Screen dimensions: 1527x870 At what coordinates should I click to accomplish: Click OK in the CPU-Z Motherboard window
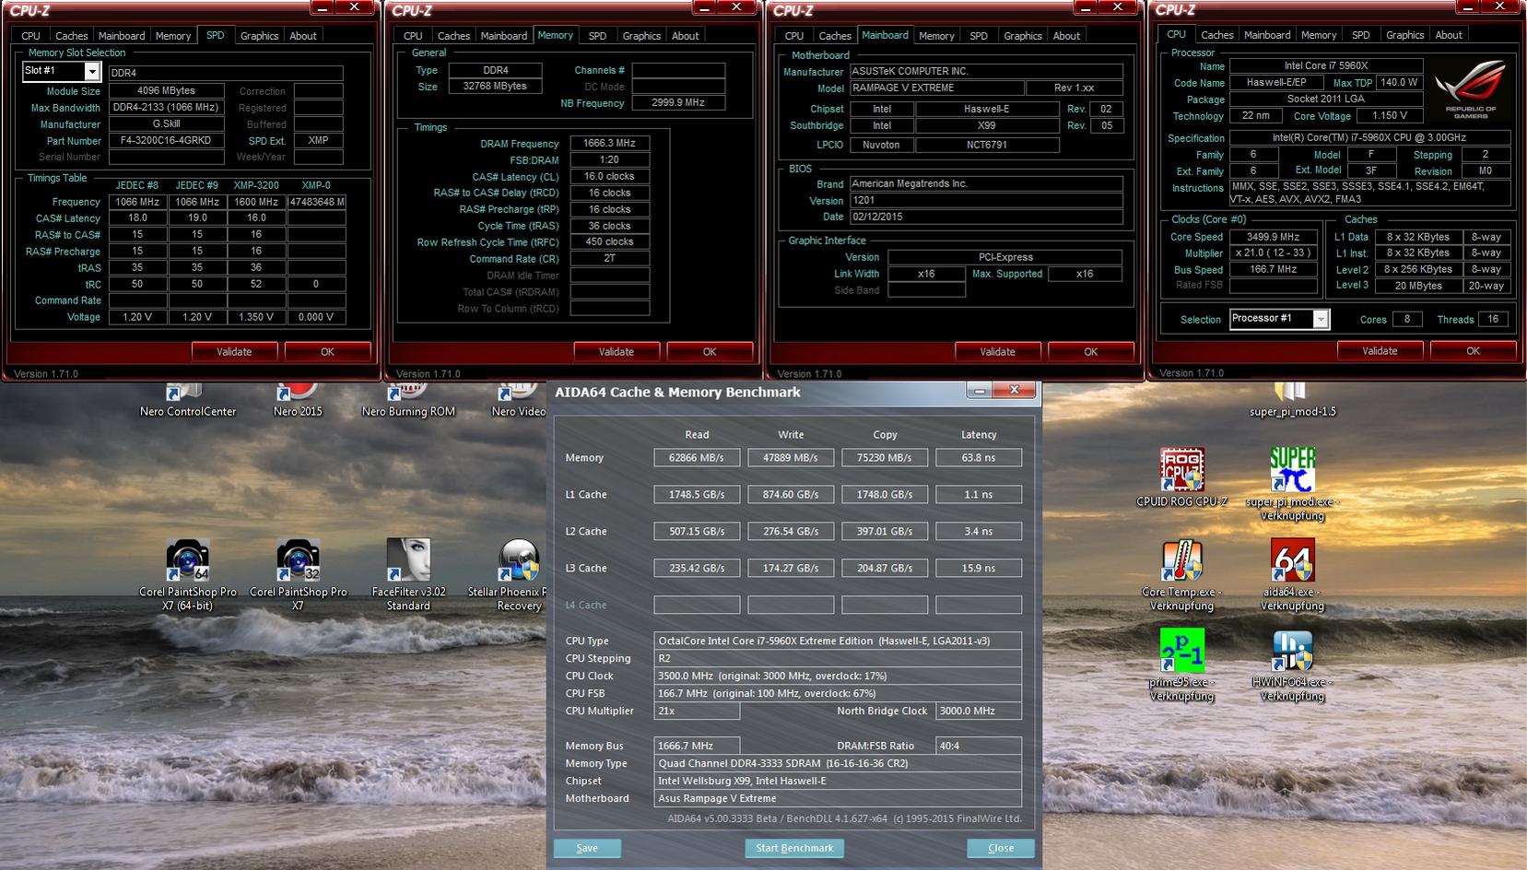click(1091, 351)
